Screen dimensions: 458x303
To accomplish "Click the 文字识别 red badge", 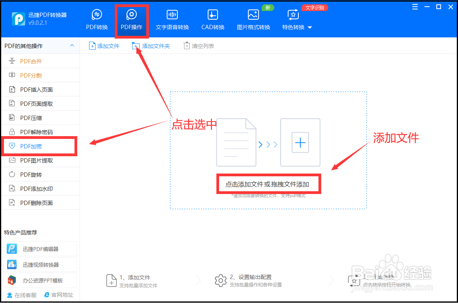I will point(315,7).
